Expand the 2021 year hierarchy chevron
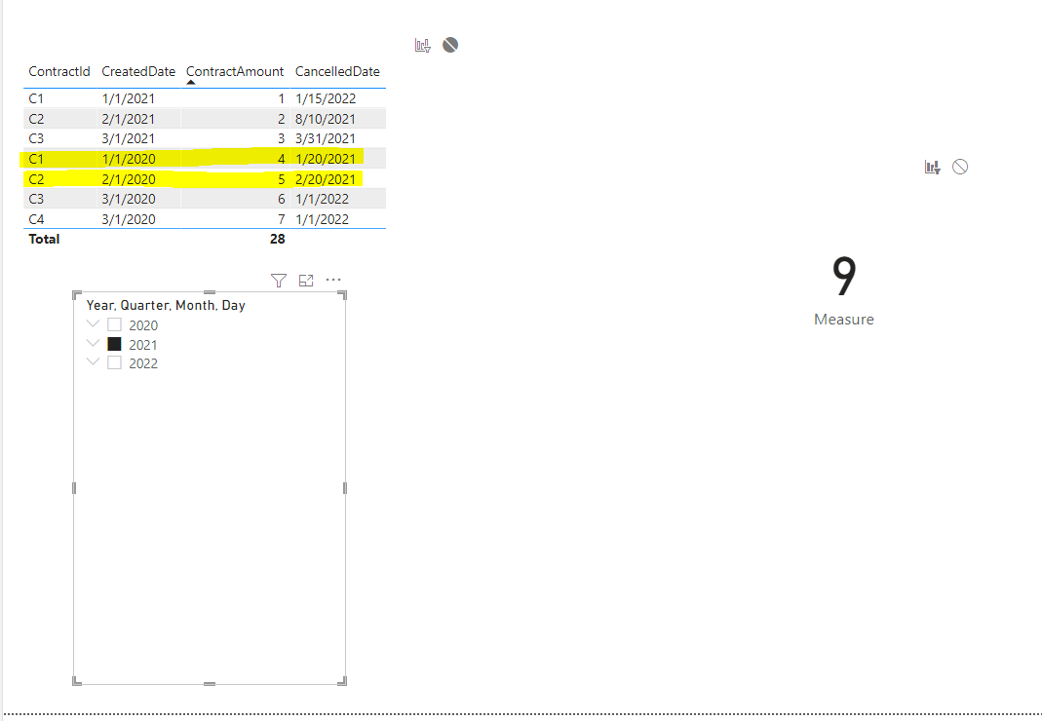The width and height of the screenshot is (1042, 721). point(93,344)
